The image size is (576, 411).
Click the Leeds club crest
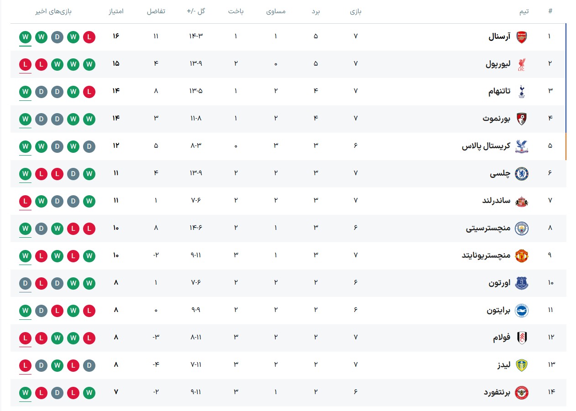coord(521,365)
